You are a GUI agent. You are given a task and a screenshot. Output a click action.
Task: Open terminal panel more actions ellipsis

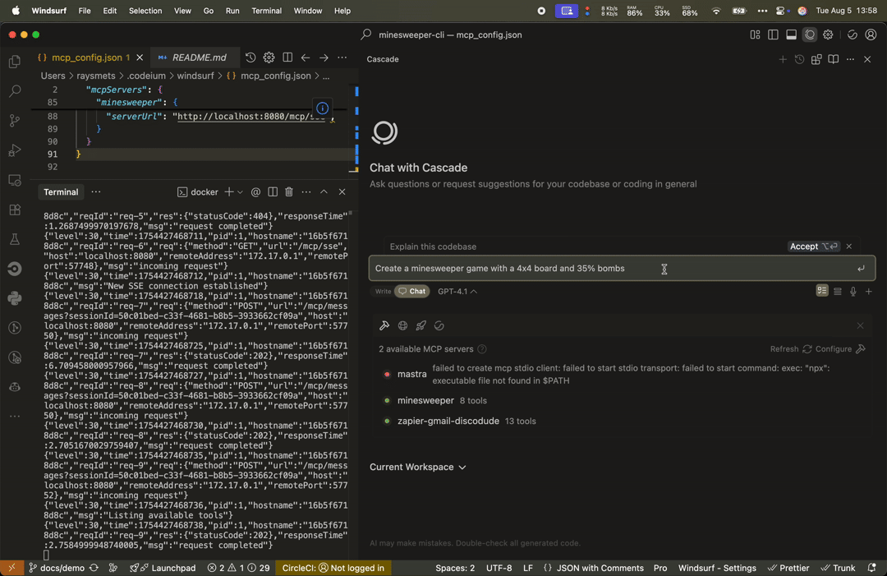pyautogui.click(x=306, y=192)
